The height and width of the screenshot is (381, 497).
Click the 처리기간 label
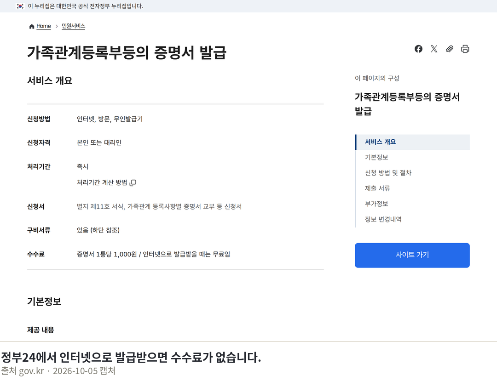pos(39,166)
